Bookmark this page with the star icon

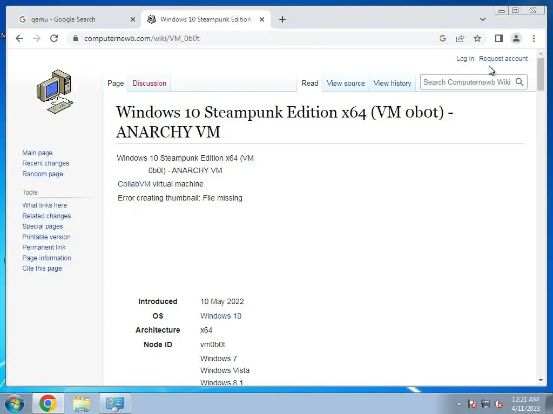pos(477,38)
